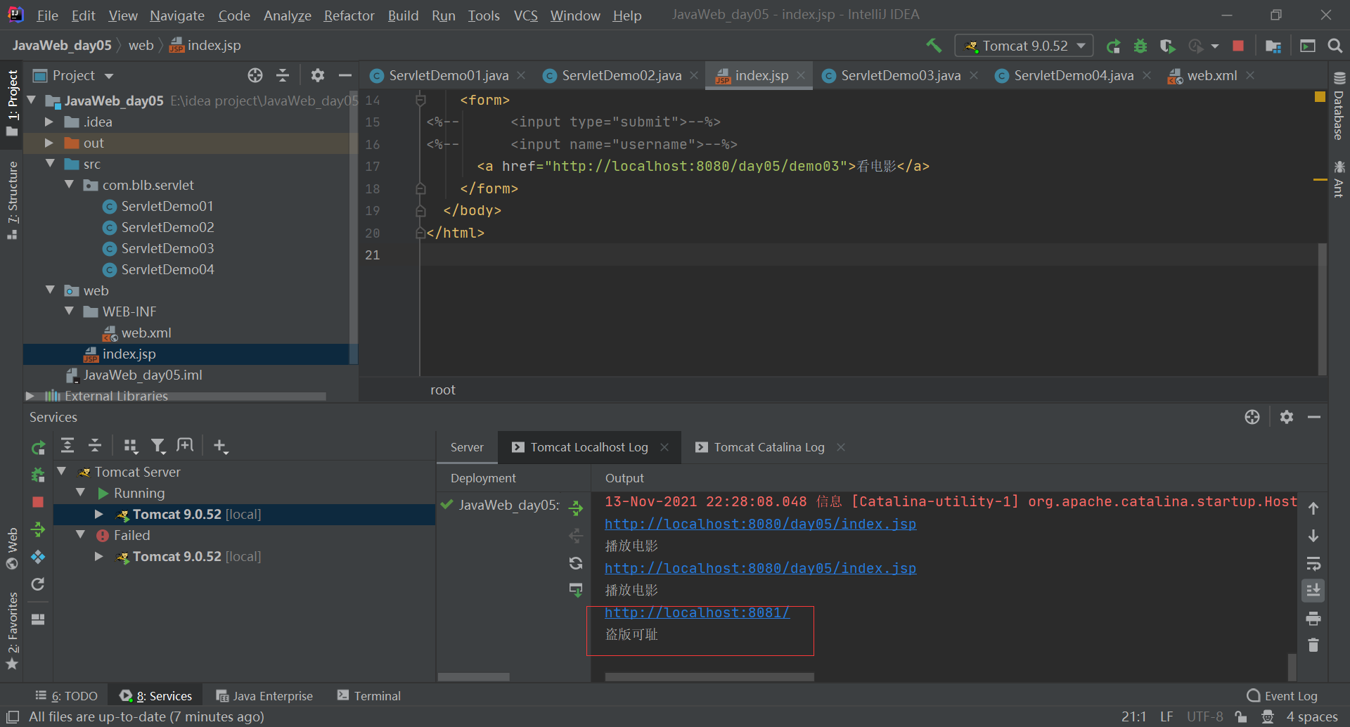Click Deploy All arrow in Deployment

pos(576,508)
